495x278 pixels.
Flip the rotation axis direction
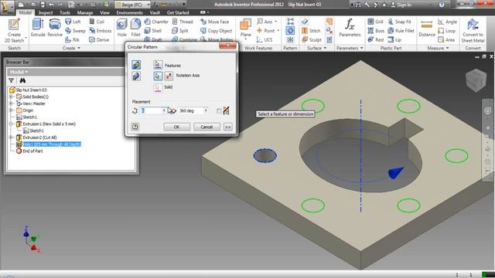coord(169,76)
